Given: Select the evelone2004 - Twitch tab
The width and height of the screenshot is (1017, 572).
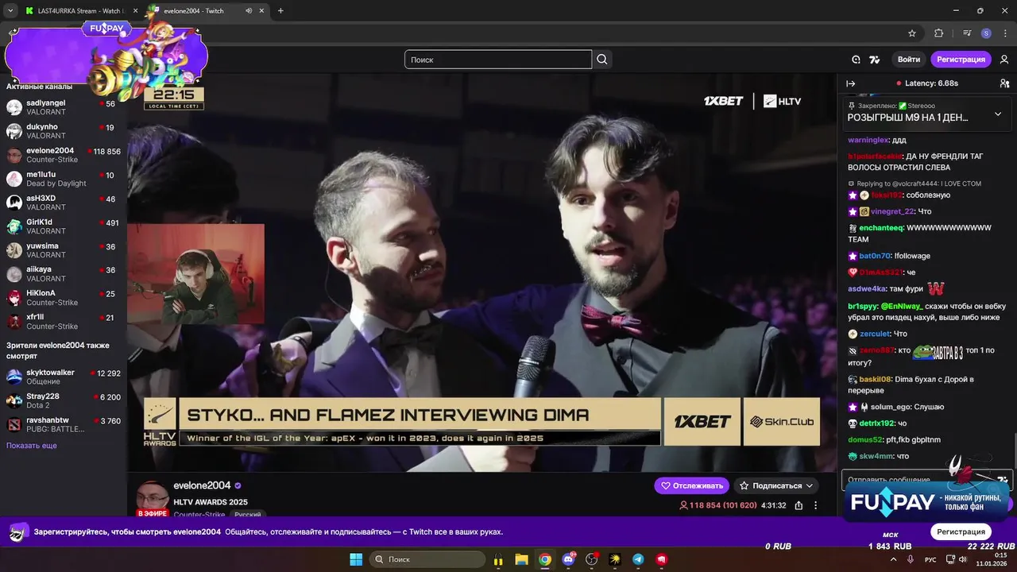Looking at the screenshot, I should click(x=208, y=11).
